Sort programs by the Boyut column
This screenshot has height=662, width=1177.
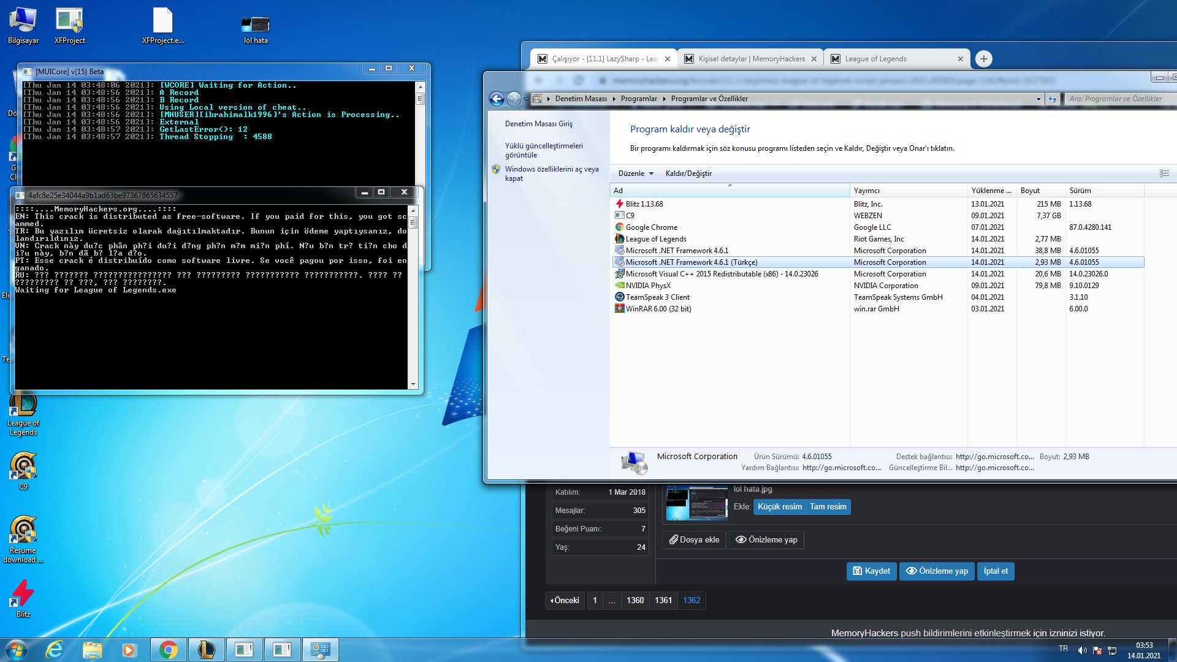point(1041,191)
